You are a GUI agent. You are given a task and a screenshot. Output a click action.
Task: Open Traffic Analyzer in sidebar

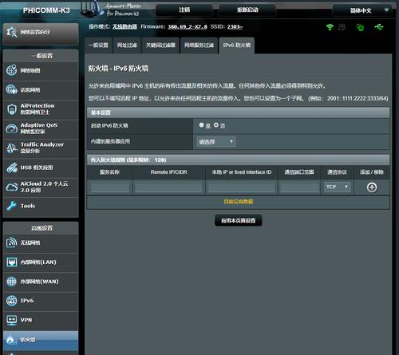(x=41, y=148)
